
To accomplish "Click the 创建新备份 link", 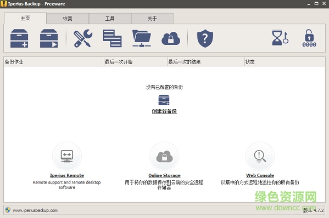I will [164, 111].
